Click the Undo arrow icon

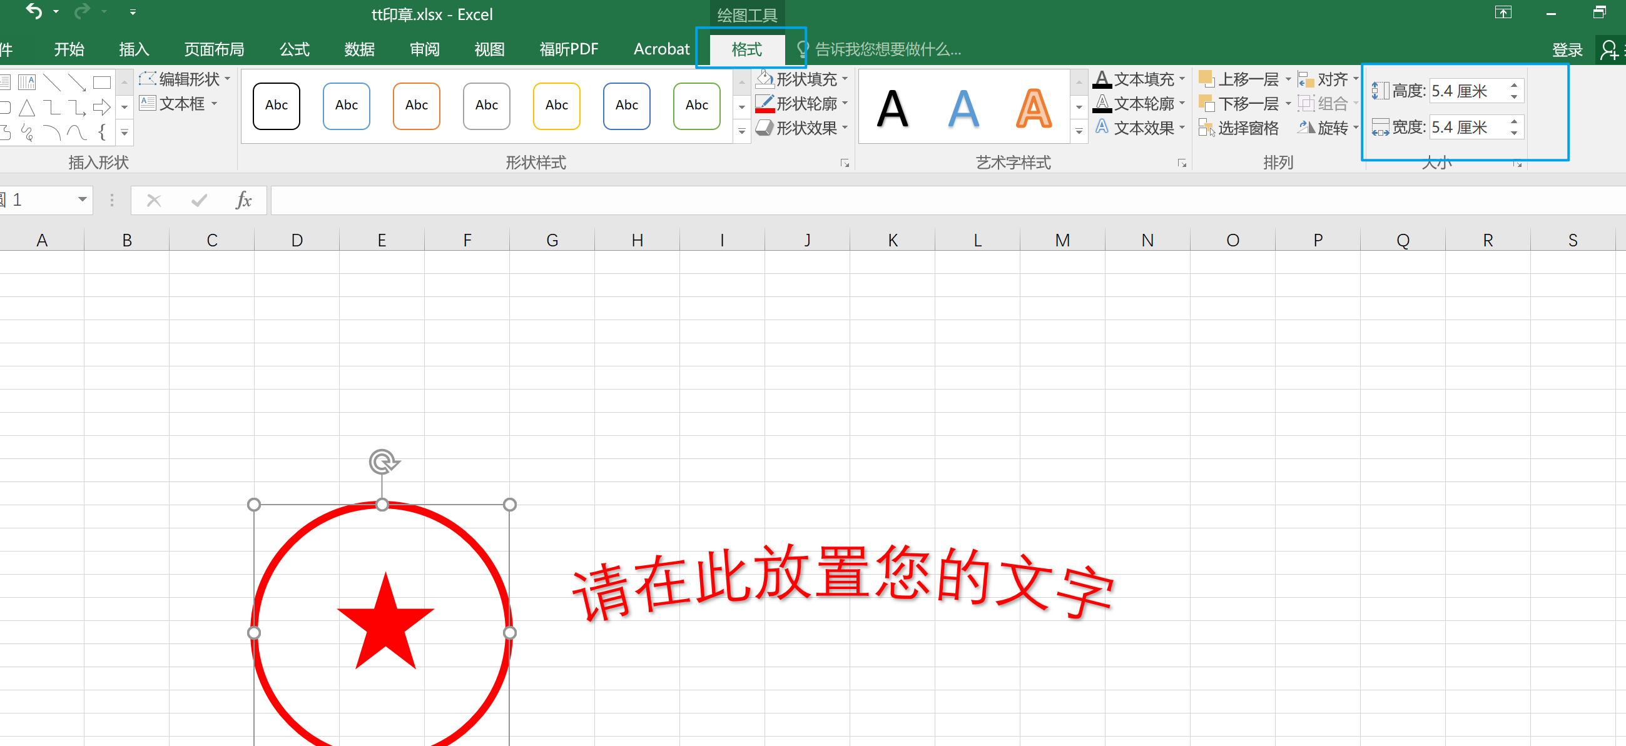click(34, 12)
